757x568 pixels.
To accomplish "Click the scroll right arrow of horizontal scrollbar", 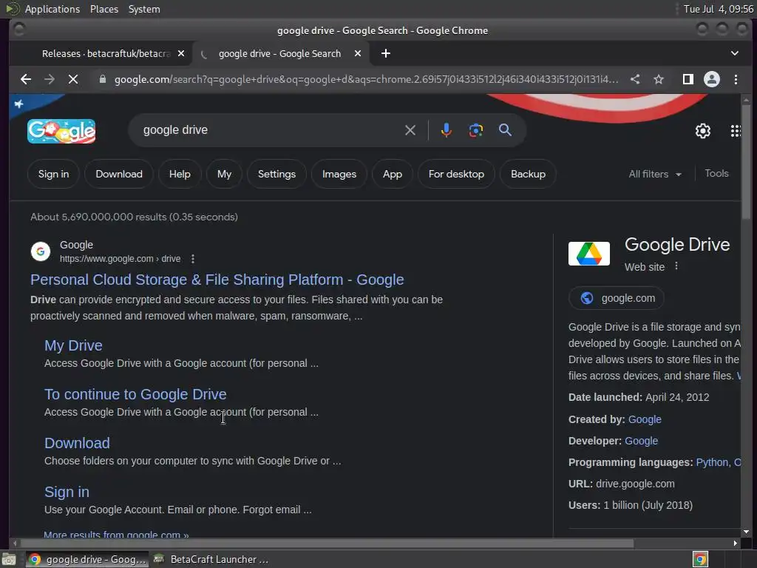I will (735, 544).
